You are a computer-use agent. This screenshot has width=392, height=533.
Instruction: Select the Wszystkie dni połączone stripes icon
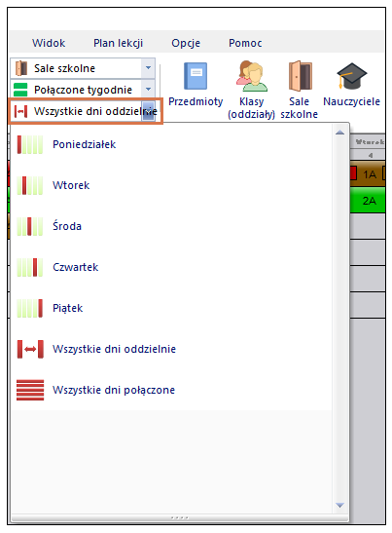click(x=30, y=390)
